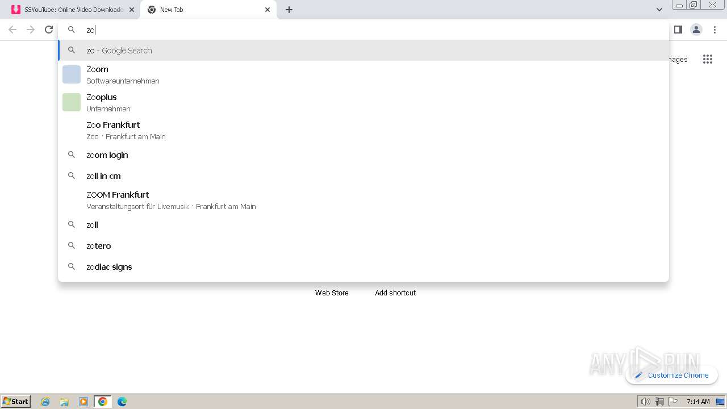Click the Zooplus green thumbnail icon

click(72, 102)
